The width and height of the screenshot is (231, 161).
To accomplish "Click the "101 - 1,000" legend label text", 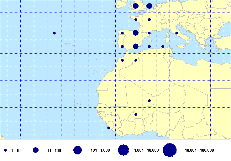I will 100,151.
